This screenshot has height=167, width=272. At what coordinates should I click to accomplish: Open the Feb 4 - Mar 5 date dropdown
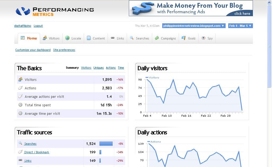240,25
